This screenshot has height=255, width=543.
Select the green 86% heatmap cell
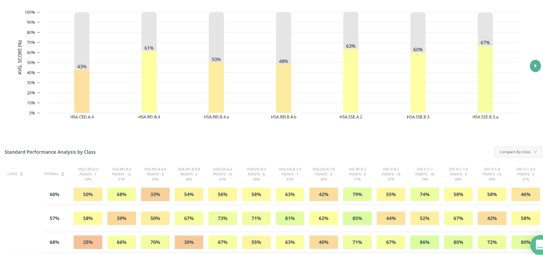(425, 242)
